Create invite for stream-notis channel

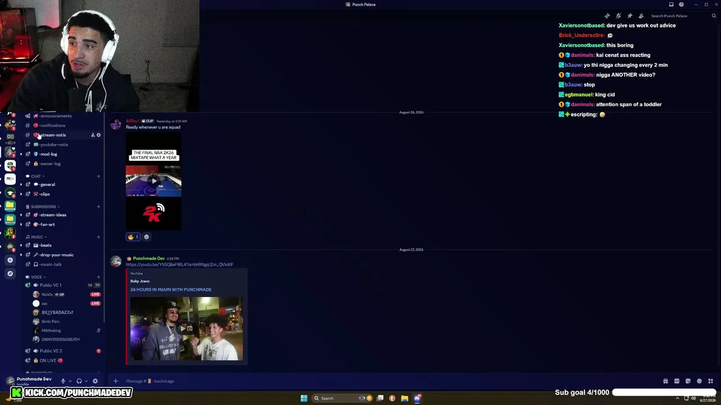pos(93,135)
